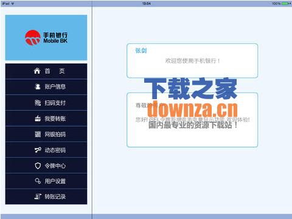Open the 动态密码 menu entry
This screenshot has width=292, height=219.
tap(46, 150)
